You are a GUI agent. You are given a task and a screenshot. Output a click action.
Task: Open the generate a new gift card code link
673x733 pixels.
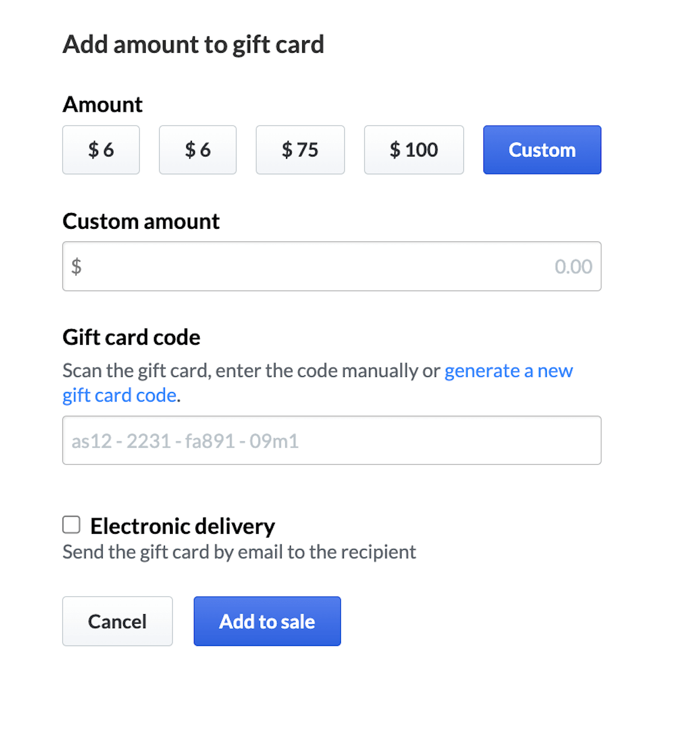[508, 371]
